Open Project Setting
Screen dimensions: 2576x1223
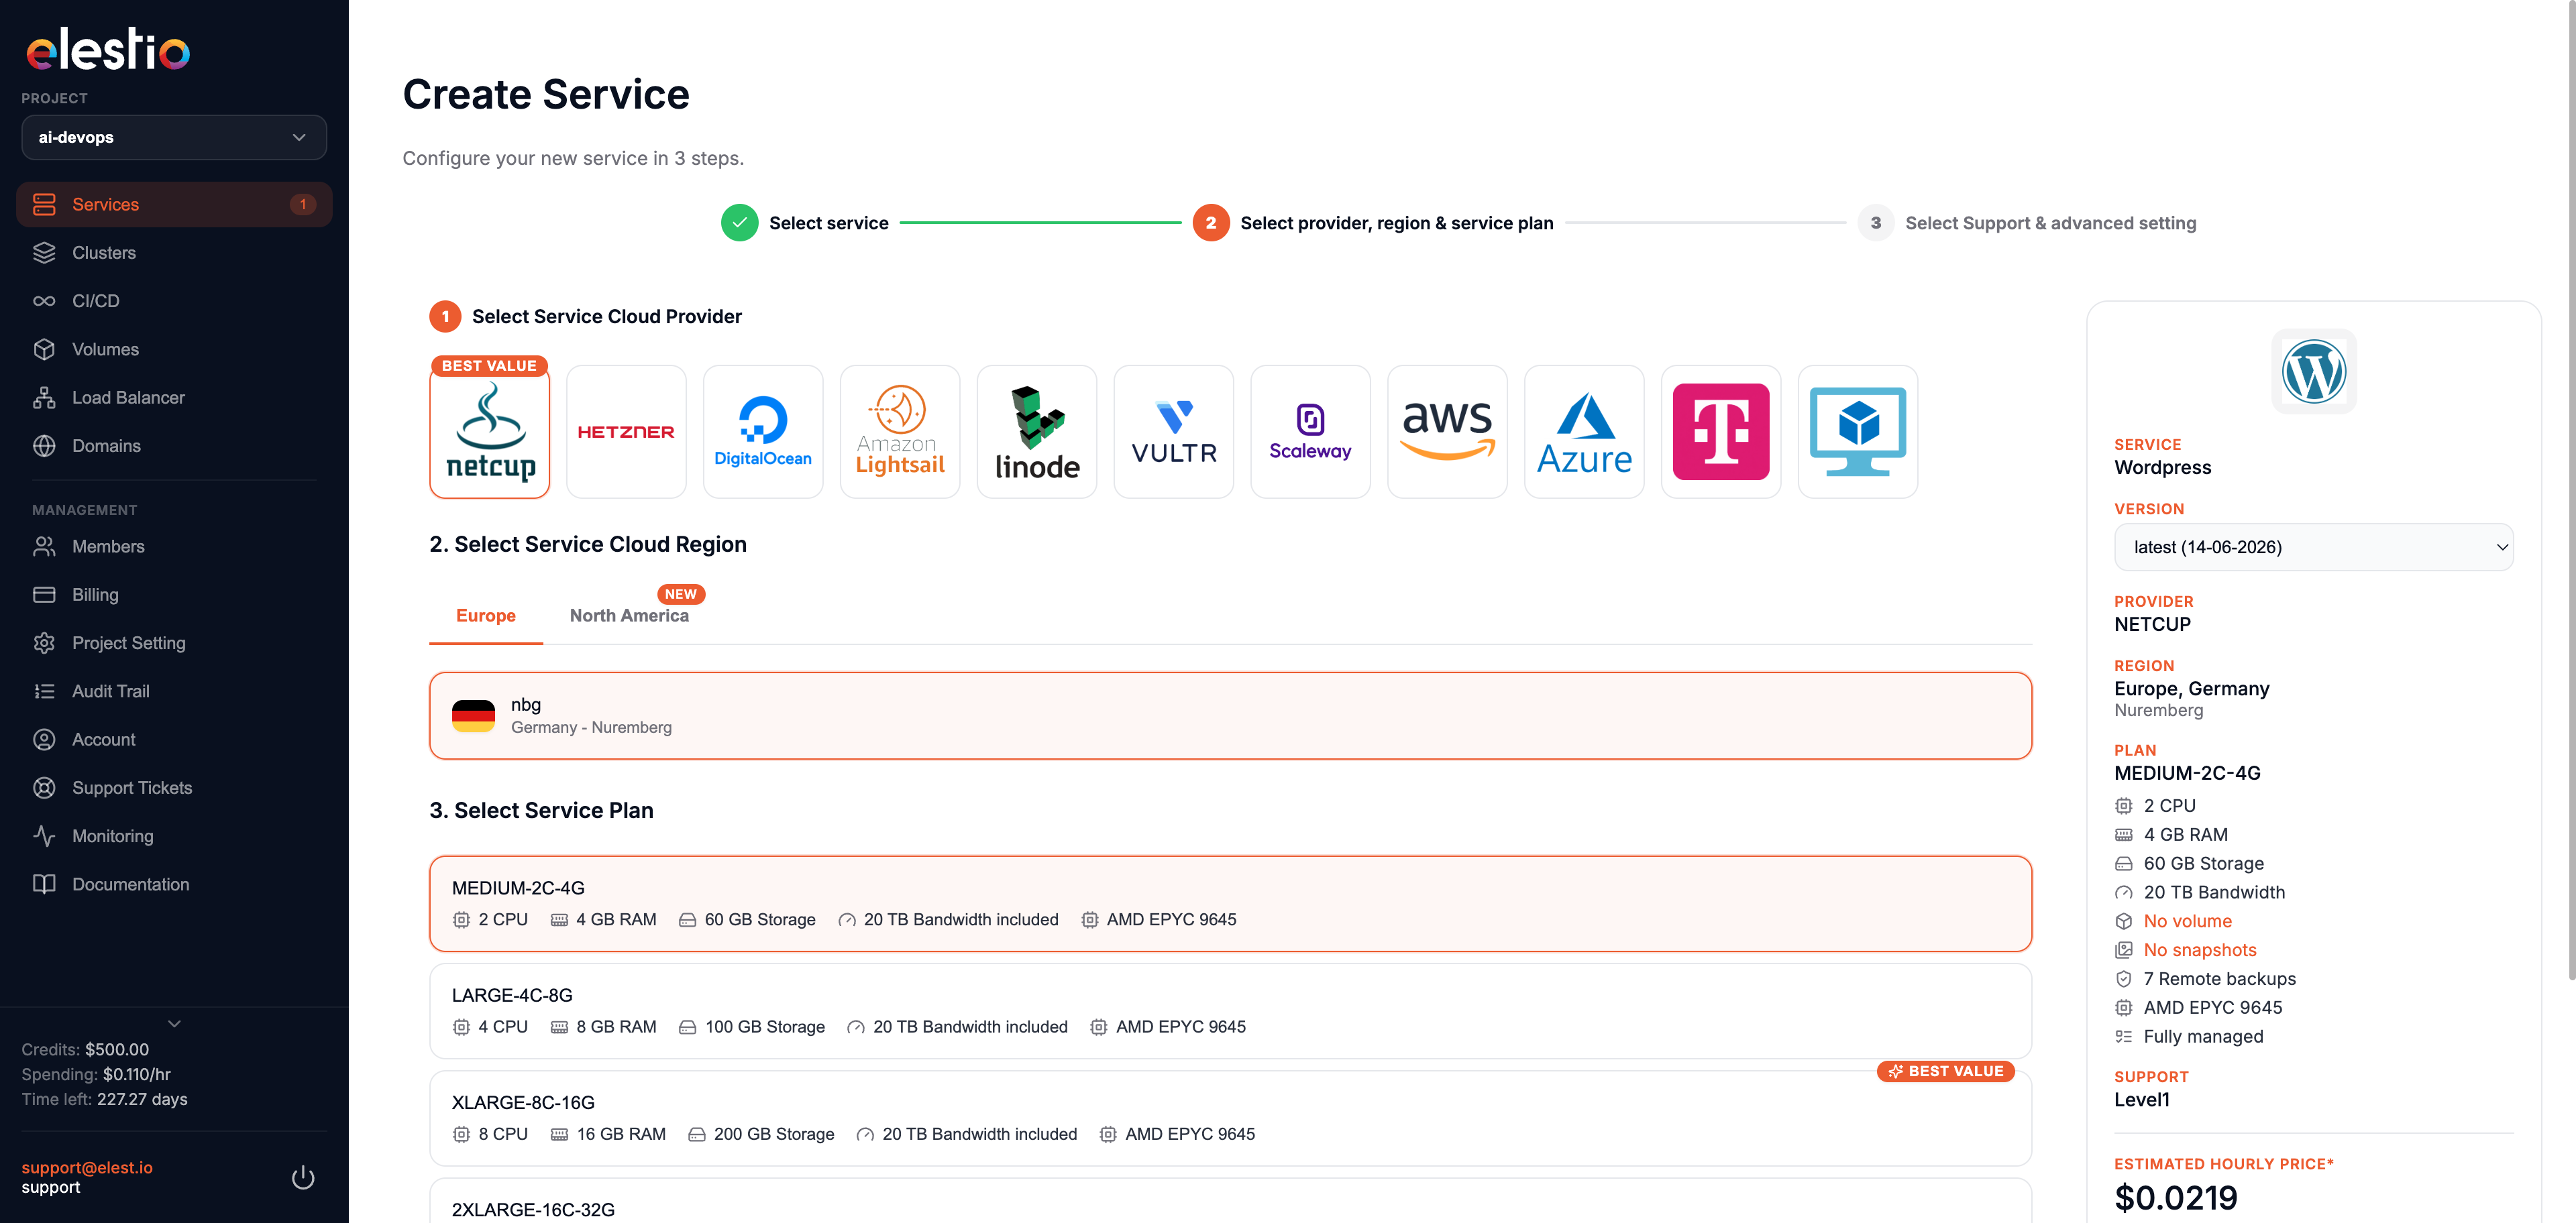click(x=174, y=642)
